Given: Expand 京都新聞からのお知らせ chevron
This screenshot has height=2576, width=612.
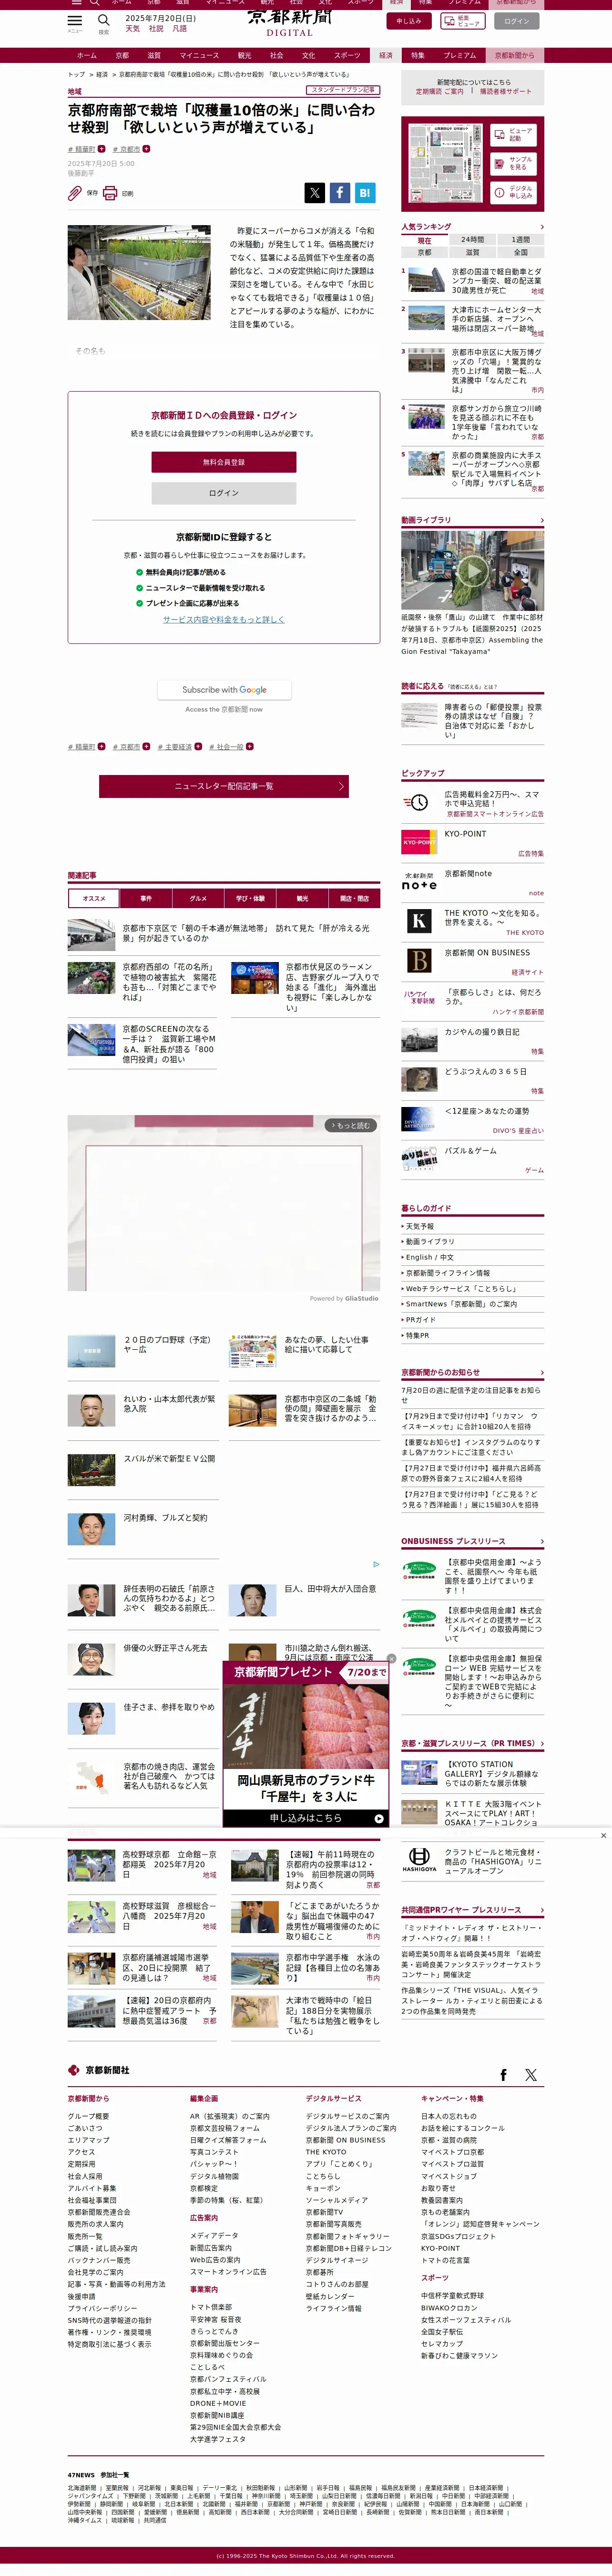Looking at the screenshot, I should coord(542,1373).
